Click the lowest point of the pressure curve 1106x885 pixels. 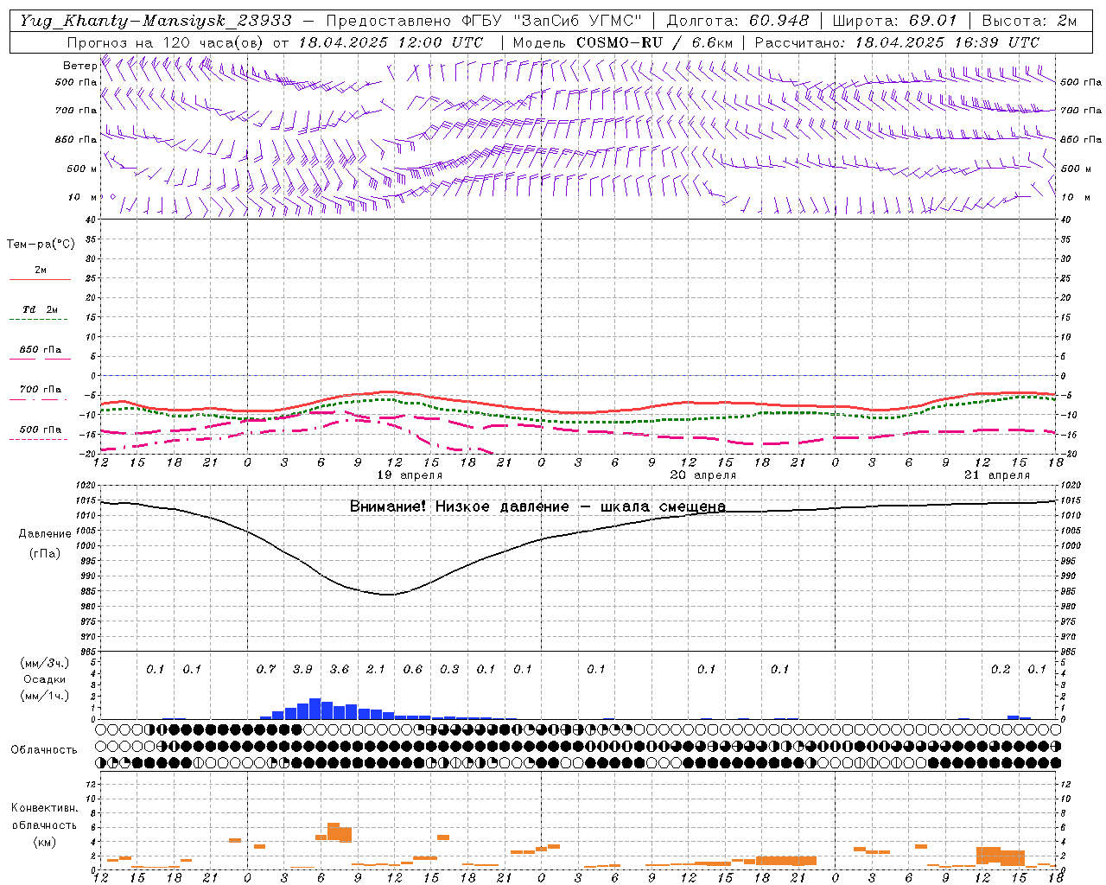point(389,595)
